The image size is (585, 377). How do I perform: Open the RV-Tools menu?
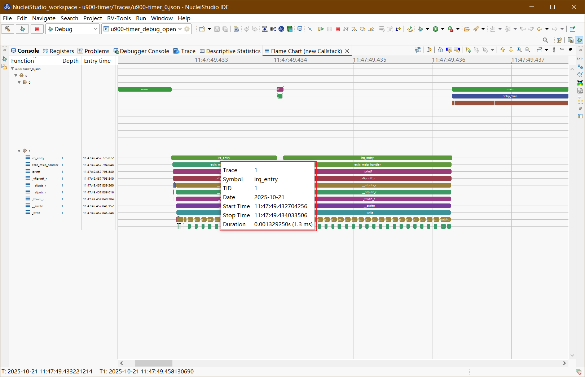pyautogui.click(x=119, y=18)
